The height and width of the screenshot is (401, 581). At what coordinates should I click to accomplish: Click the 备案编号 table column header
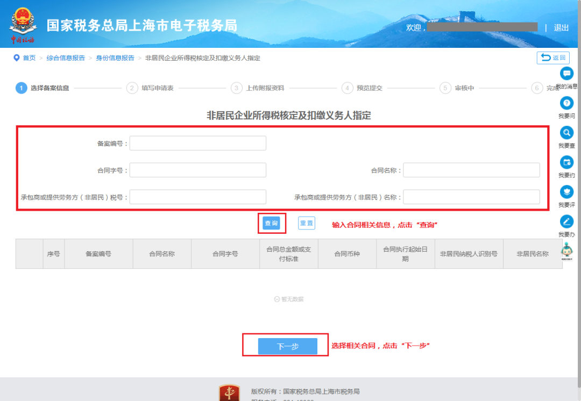click(98, 254)
